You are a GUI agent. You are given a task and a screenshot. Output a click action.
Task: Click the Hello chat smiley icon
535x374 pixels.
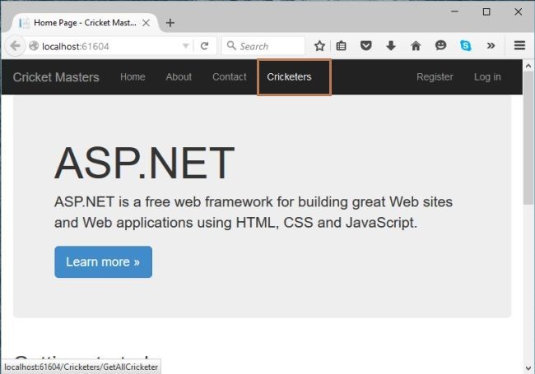(x=440, y=45)
